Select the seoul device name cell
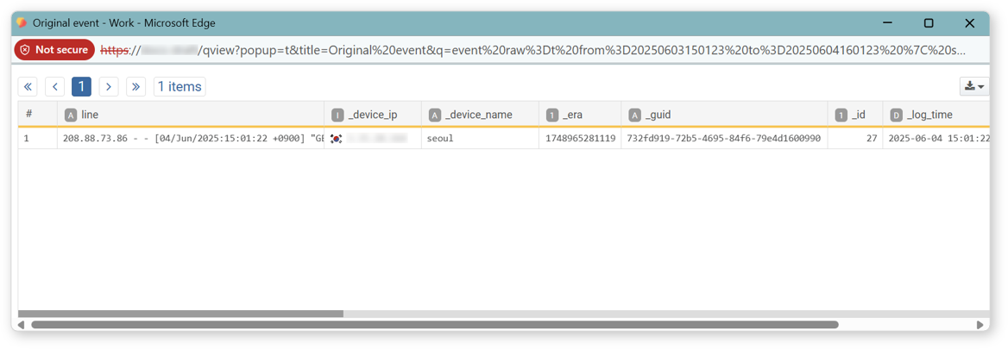 coord(440,138)
